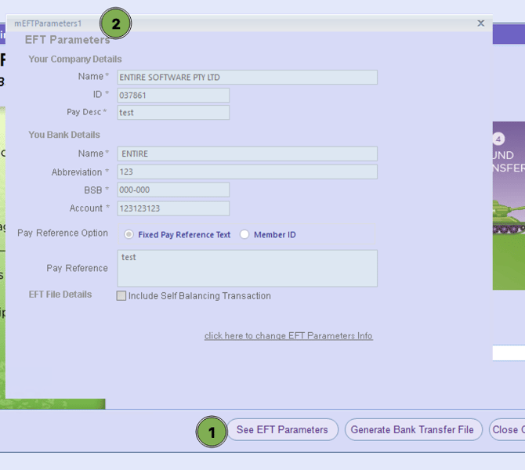Select the Member ID radio button

[x=244, y=234]
